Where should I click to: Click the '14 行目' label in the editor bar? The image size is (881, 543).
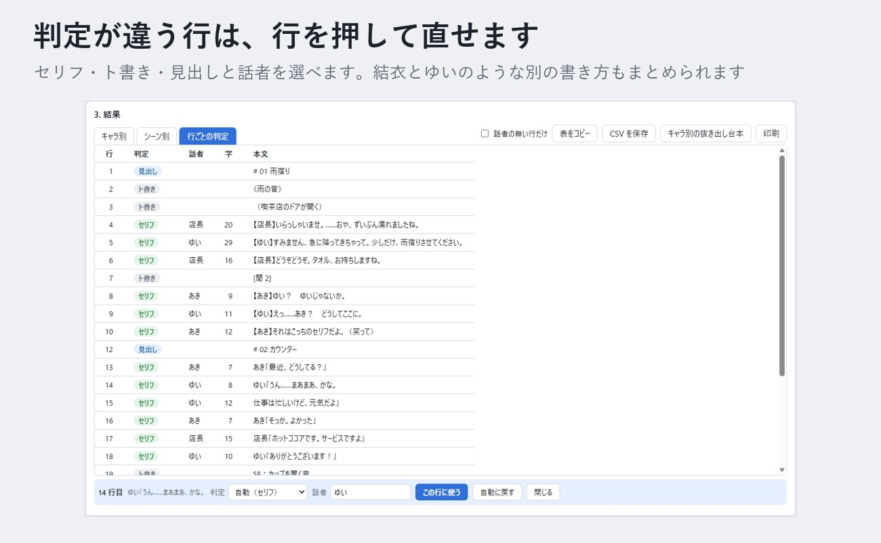[110, 492]
